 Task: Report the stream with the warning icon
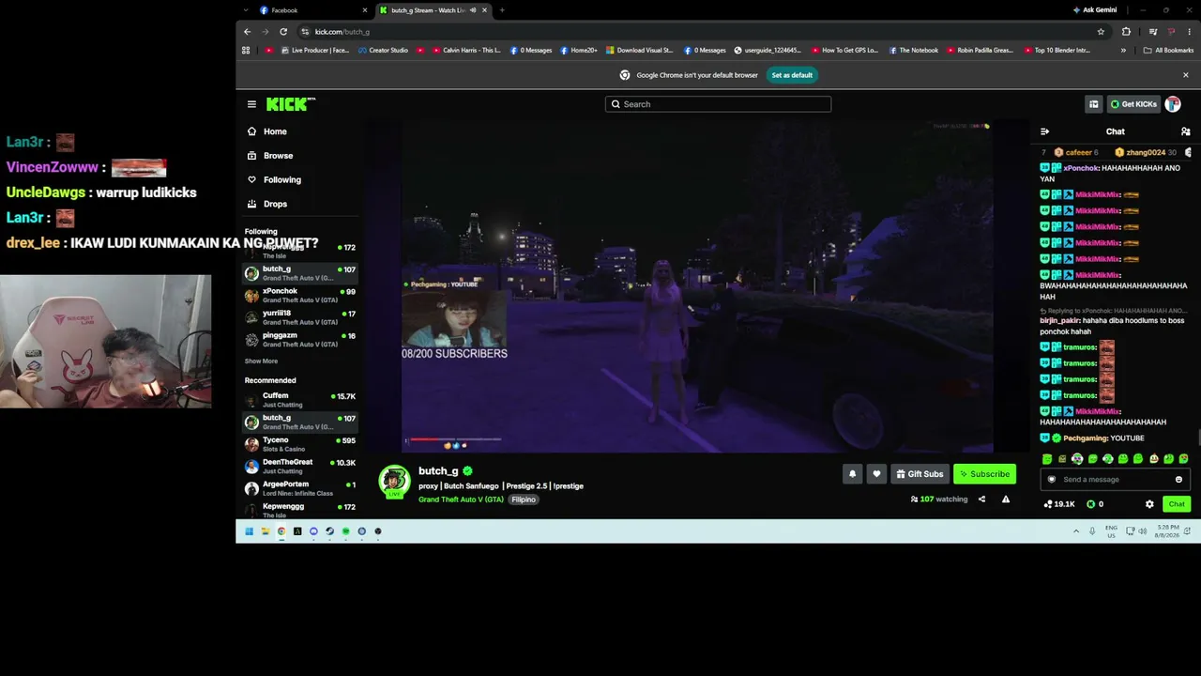pyautogui.click(x=1006, y=499)
